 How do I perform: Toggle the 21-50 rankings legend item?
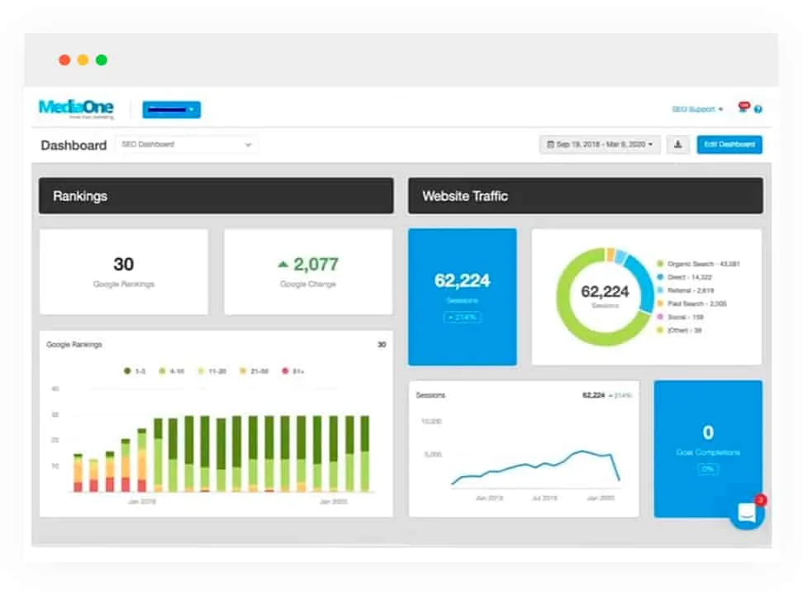254,371
